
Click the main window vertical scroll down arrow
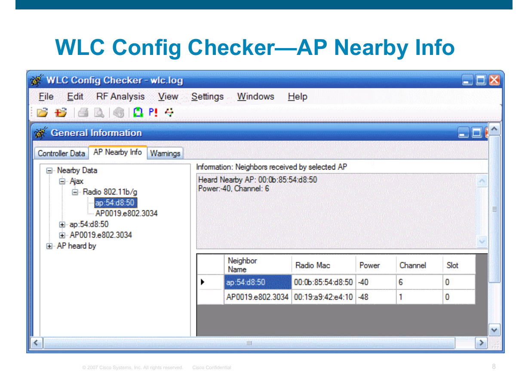pyautogui.click(x=494, y=330)
